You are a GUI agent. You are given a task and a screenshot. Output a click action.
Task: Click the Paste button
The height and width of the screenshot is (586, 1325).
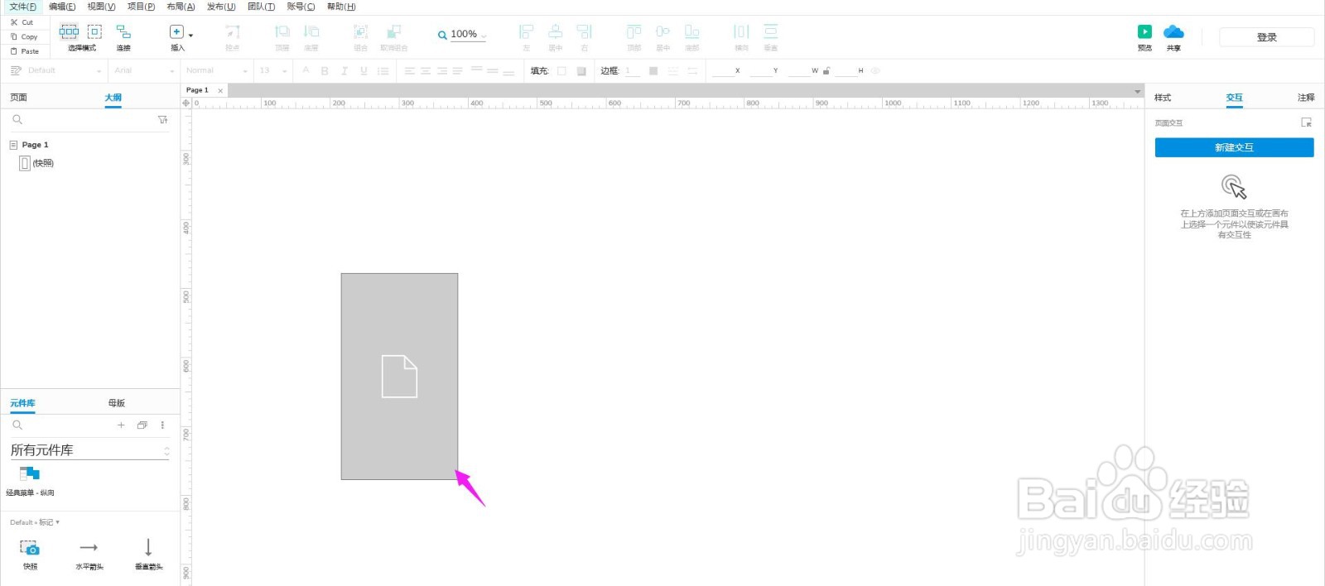(24, 51)
